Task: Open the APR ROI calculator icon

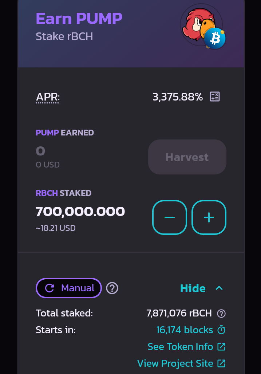Action: (214, 97)
